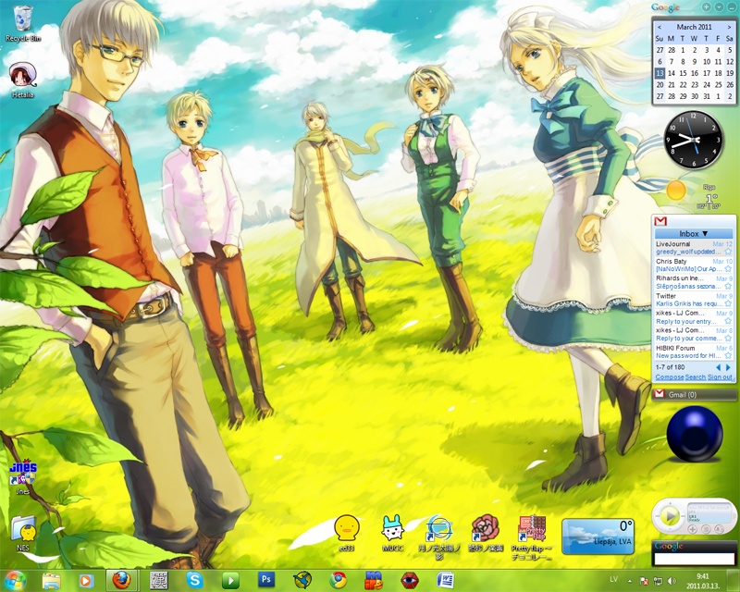Open Windows Media Player taskbar icon
The image size is (740, 592).
[86, 581]
